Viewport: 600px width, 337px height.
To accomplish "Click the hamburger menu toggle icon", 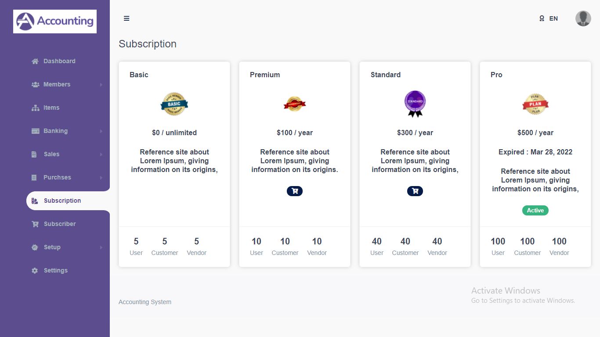I will tap(127, 18).
